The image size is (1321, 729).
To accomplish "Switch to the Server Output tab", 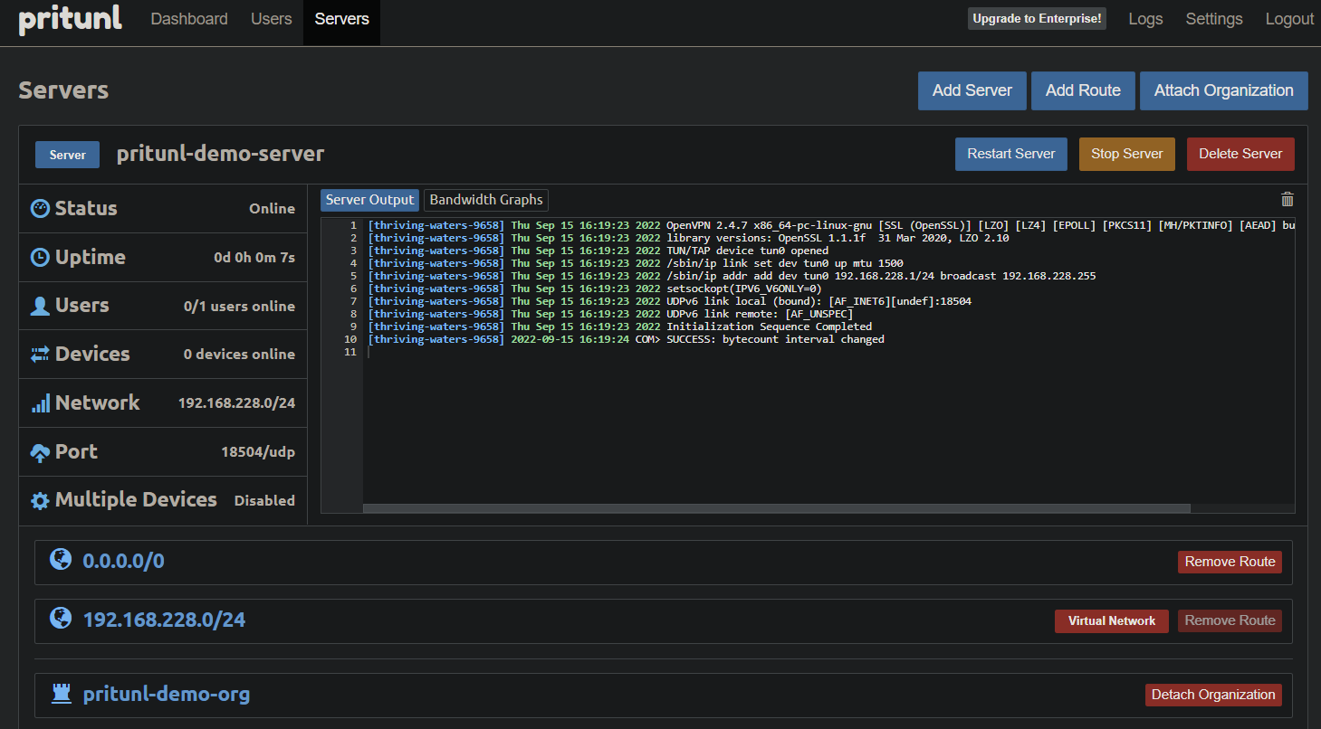I will [369, 200].
